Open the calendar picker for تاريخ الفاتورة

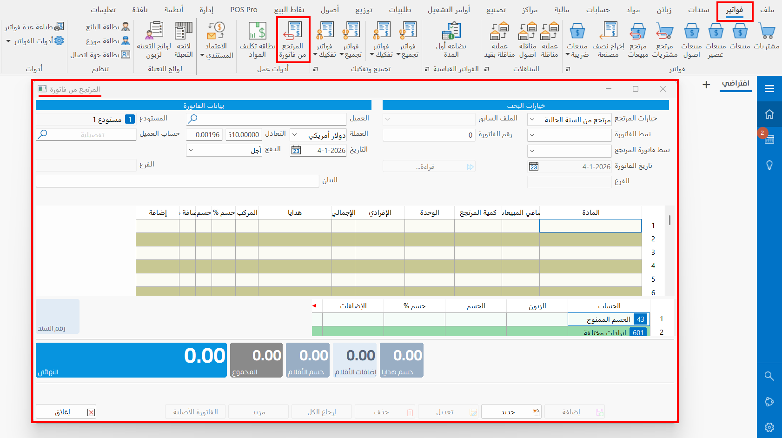click(533, 166)
